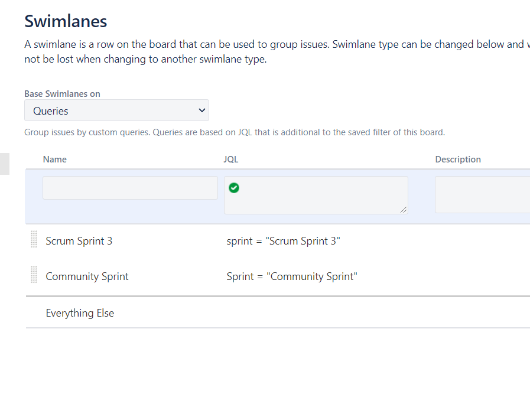This screenshot has height=394, width=530.
Task: Click the Swimlanes page title
Action: pyautogui.click(x=65, y=21)
